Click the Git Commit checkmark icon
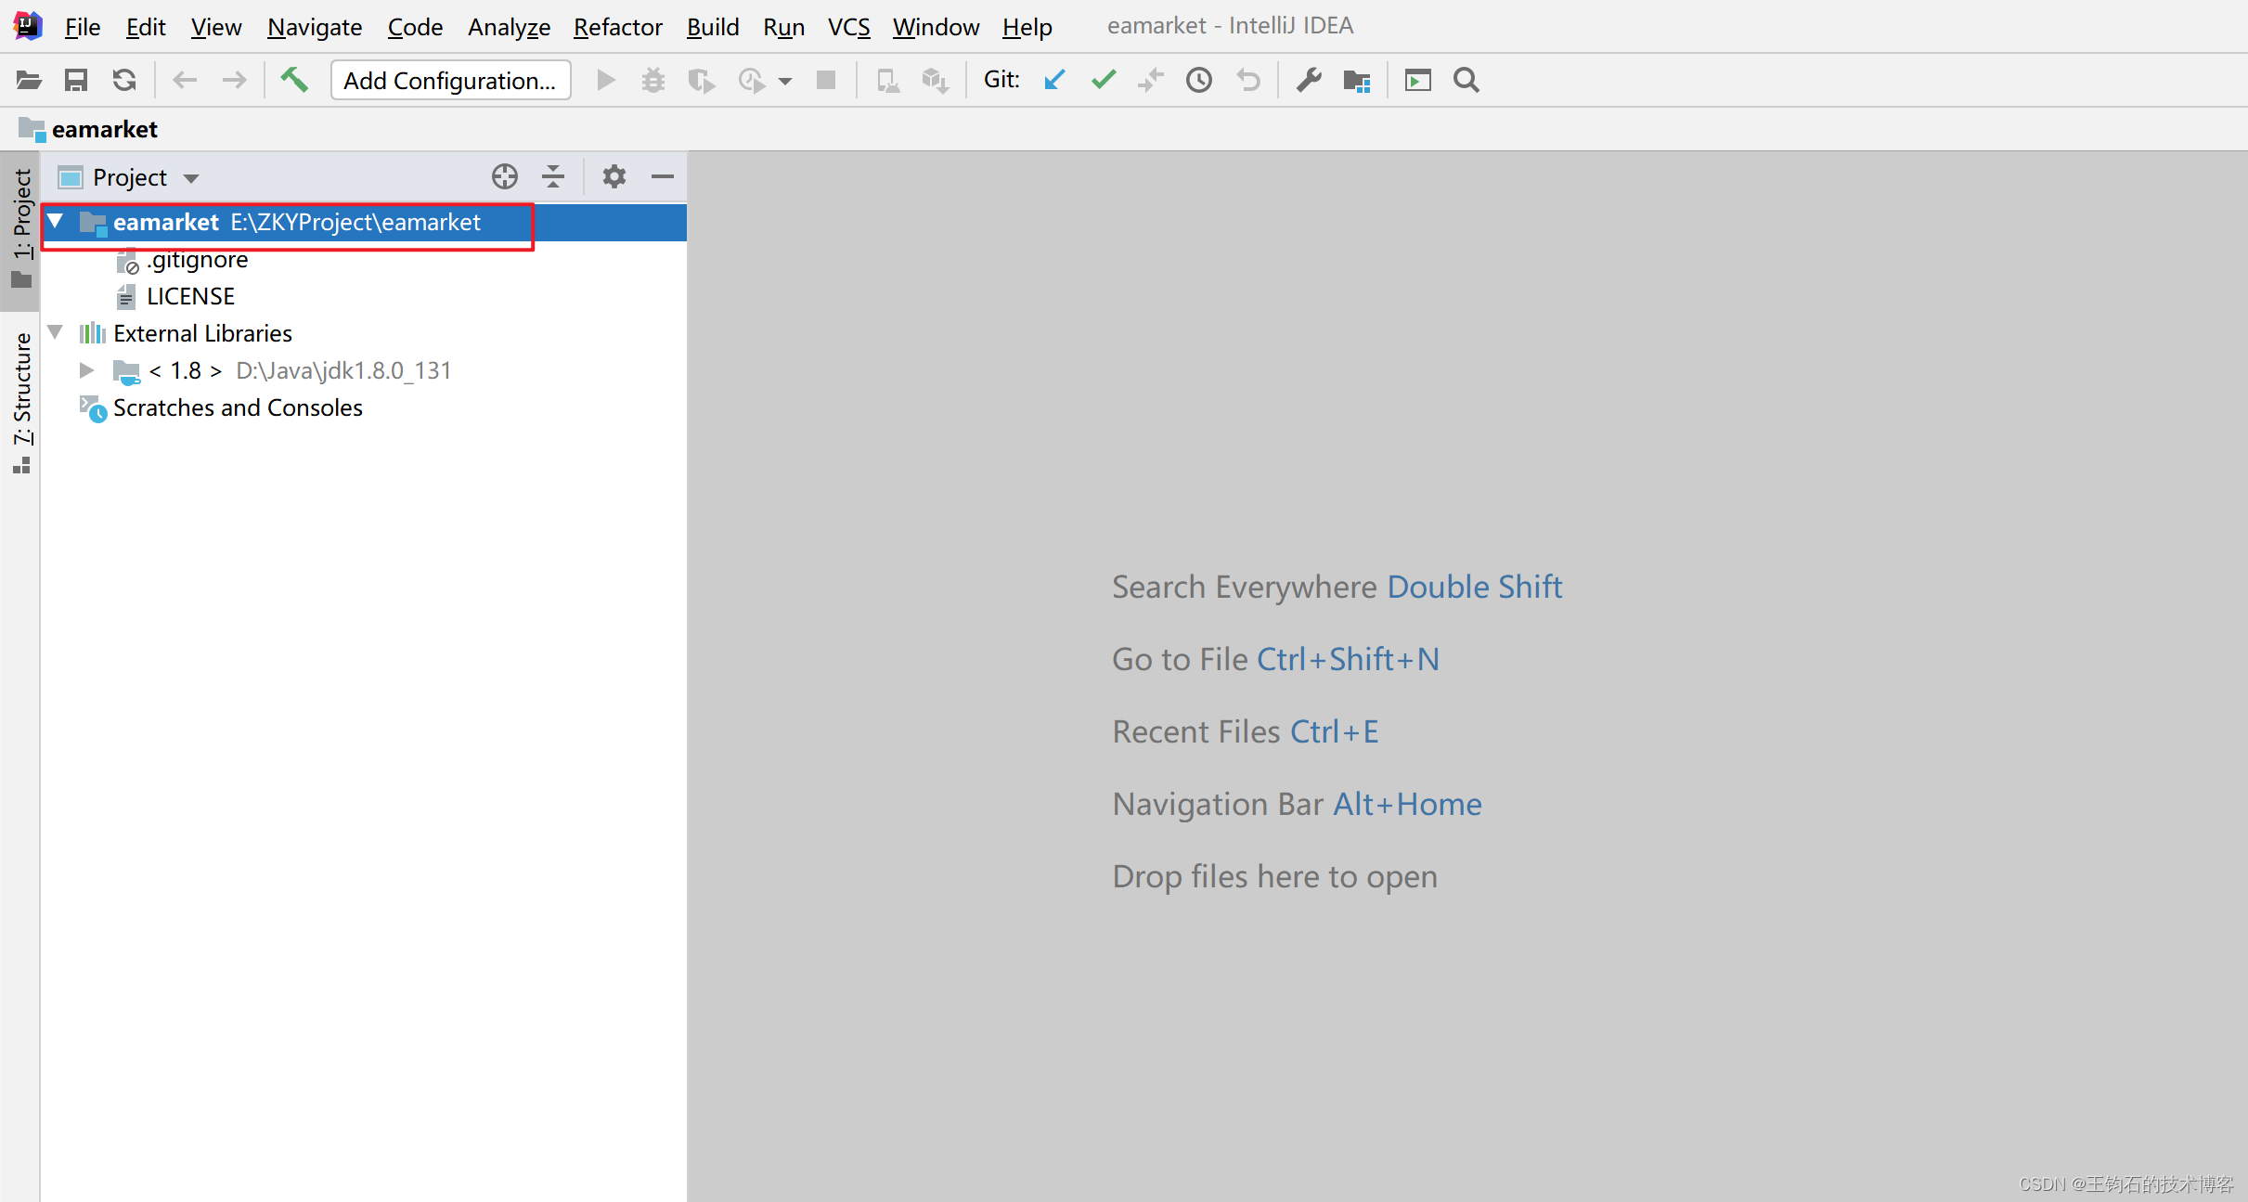2248x1202 pixels. 1103,80
